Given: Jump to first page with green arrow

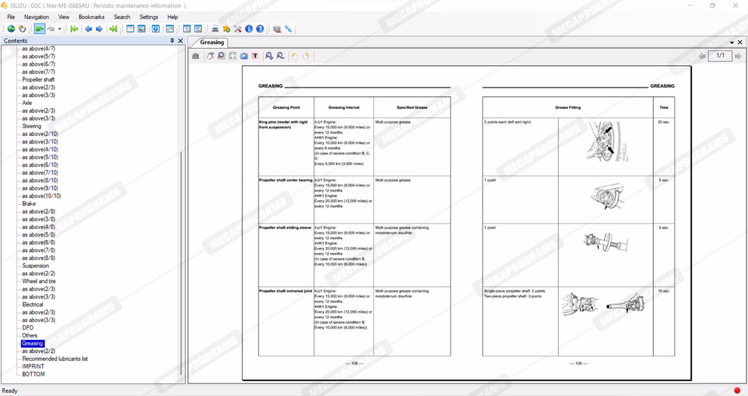Looking at the screenshot, I should click(x=74, y=29).
